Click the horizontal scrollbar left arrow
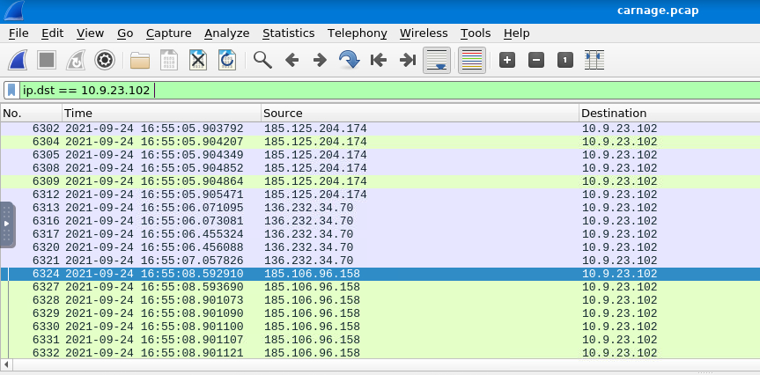Viewport: 760px width, 375px height. tap(5, 364)
